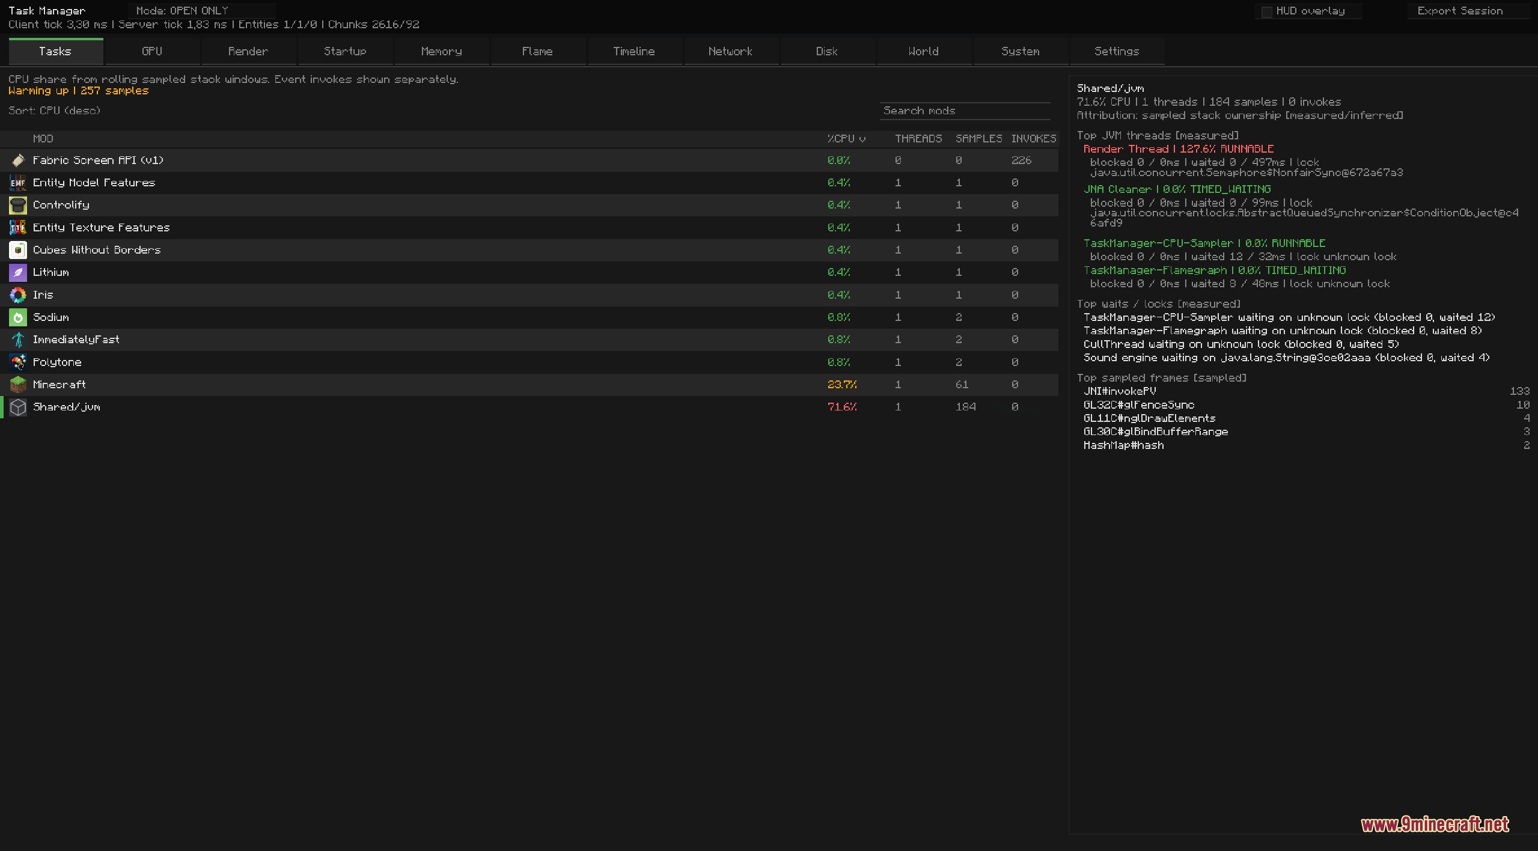Screen dimensions: 1538x851
Task: Select the Iris row name
Action: coord(43,295)
